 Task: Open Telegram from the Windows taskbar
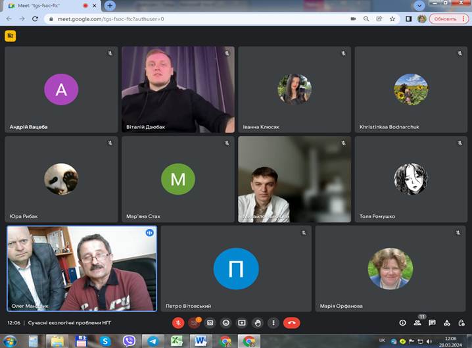tap(153, 341)
